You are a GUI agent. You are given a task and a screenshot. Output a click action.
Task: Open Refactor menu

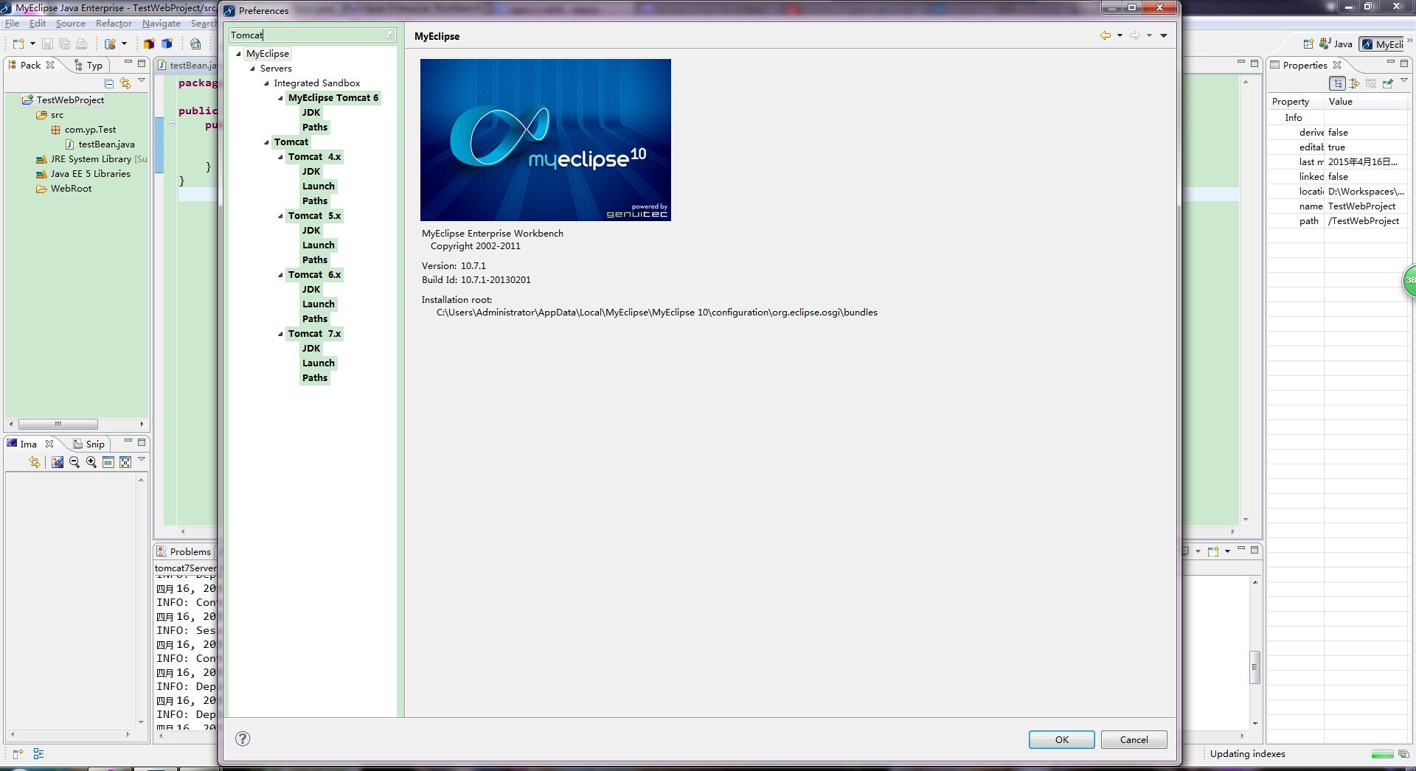point(114,24)
